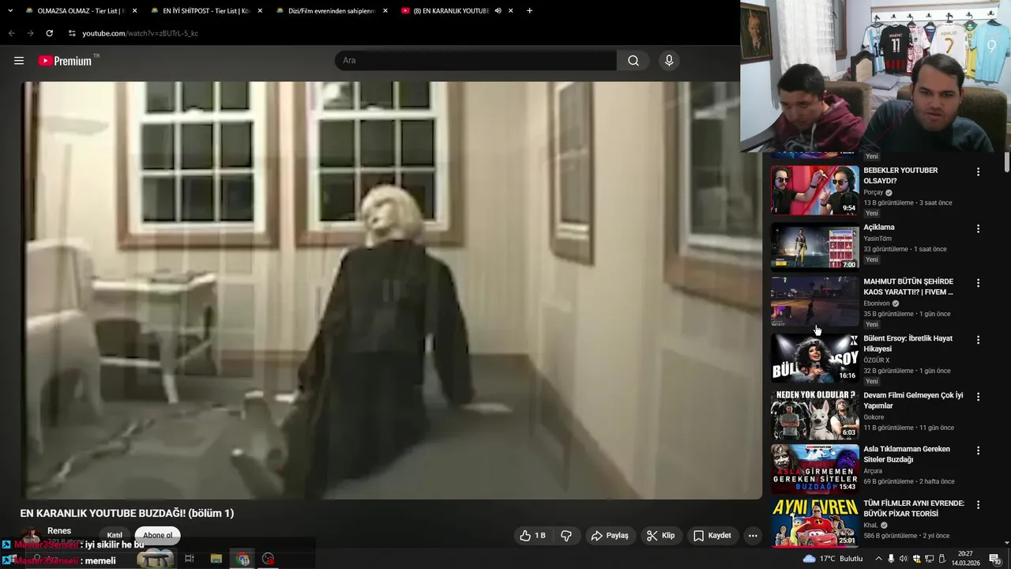Viewport: 1011px width, 569px height.
Task: Click the Ebonivon channel name
Action: coord(877,303)
